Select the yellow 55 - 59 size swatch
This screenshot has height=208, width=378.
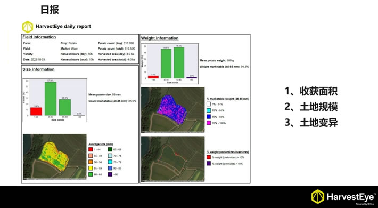point(91,168)
